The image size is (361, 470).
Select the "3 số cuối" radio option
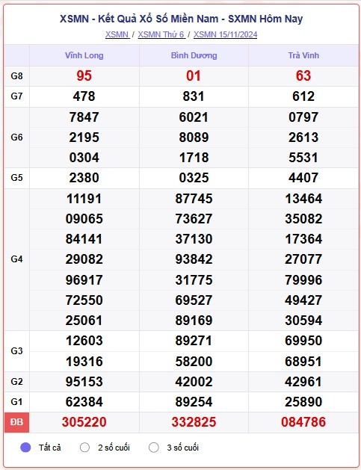coord(154,448)
